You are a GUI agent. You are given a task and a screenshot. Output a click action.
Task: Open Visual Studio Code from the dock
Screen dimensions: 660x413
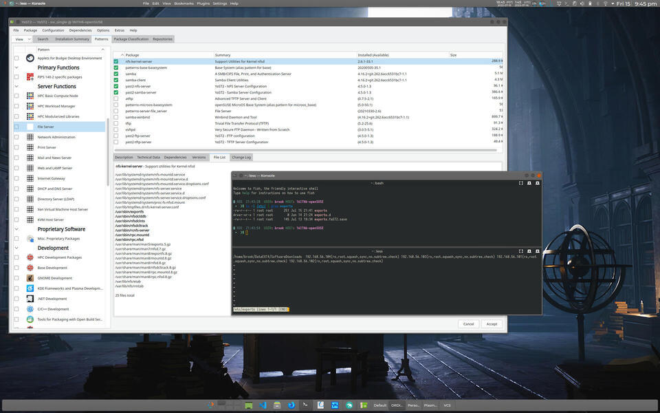(x=263, y=405)
